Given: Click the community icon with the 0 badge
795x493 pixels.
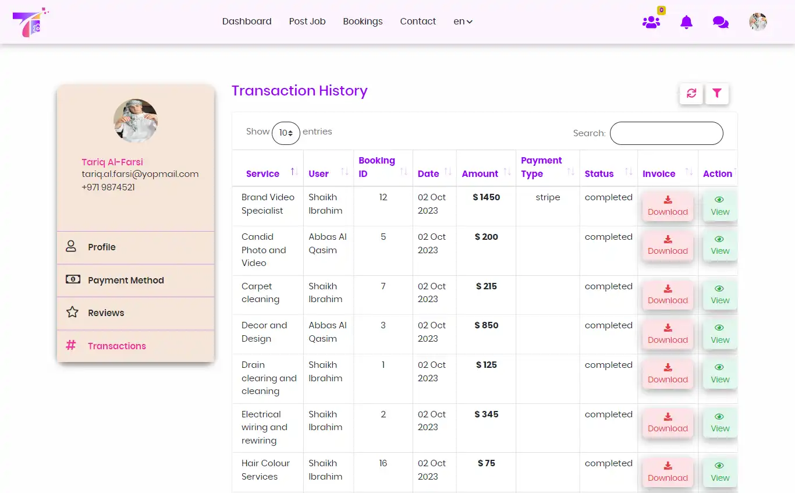Looking at the screenshot, I should [x=651, y=23].
